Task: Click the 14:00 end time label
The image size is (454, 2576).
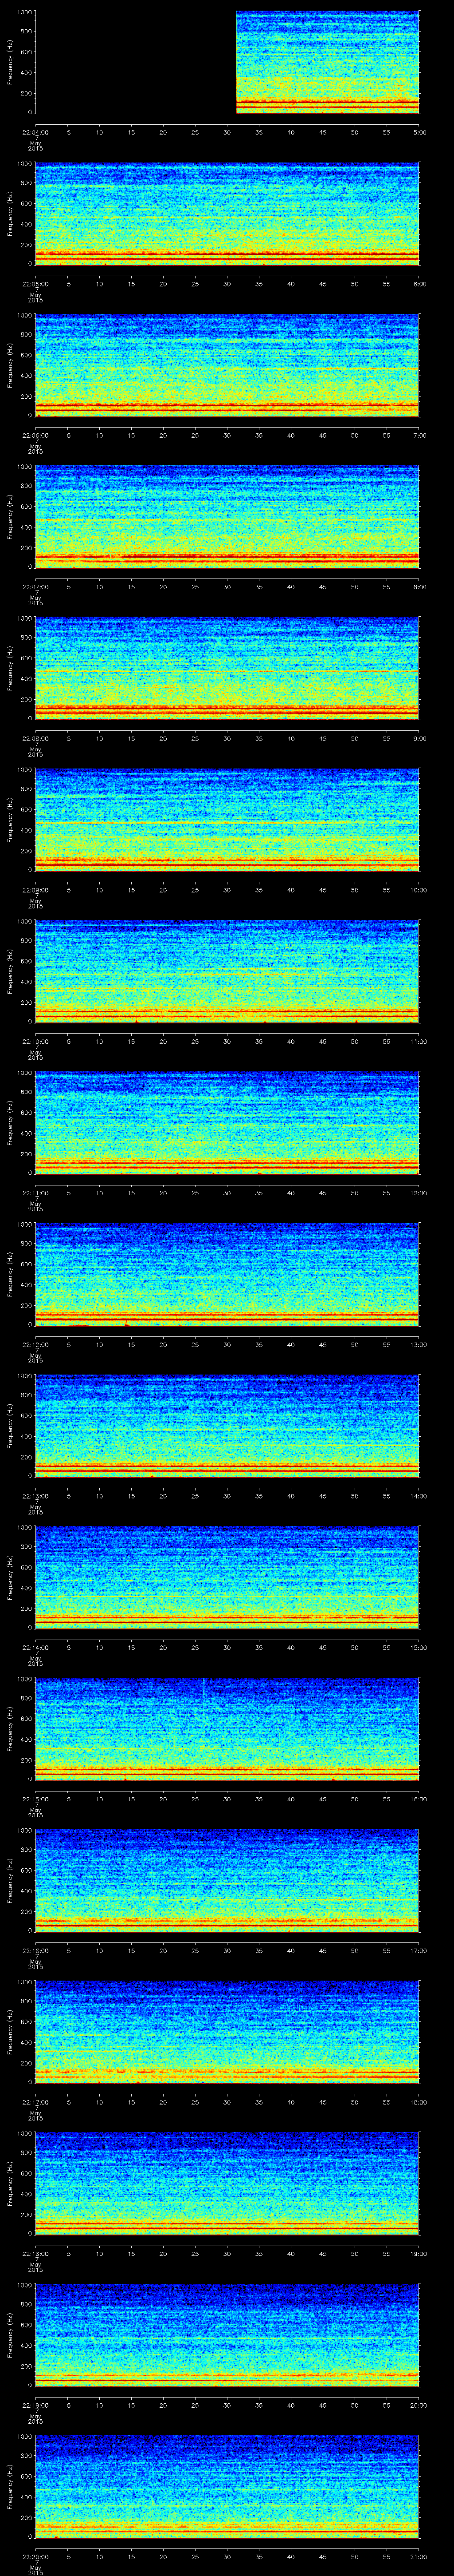Action: [418, 1495]
